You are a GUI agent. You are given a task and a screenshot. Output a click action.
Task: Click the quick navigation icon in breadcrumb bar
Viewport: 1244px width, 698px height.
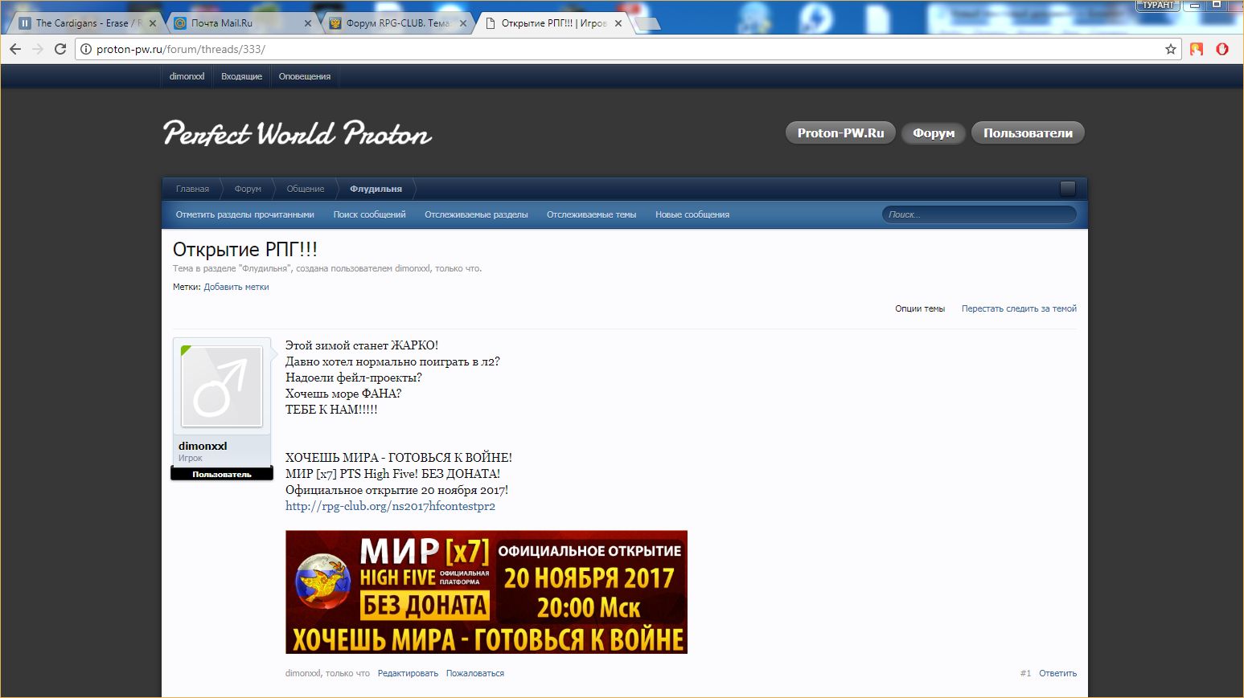pyautogui.click(x=1068, y=189)
